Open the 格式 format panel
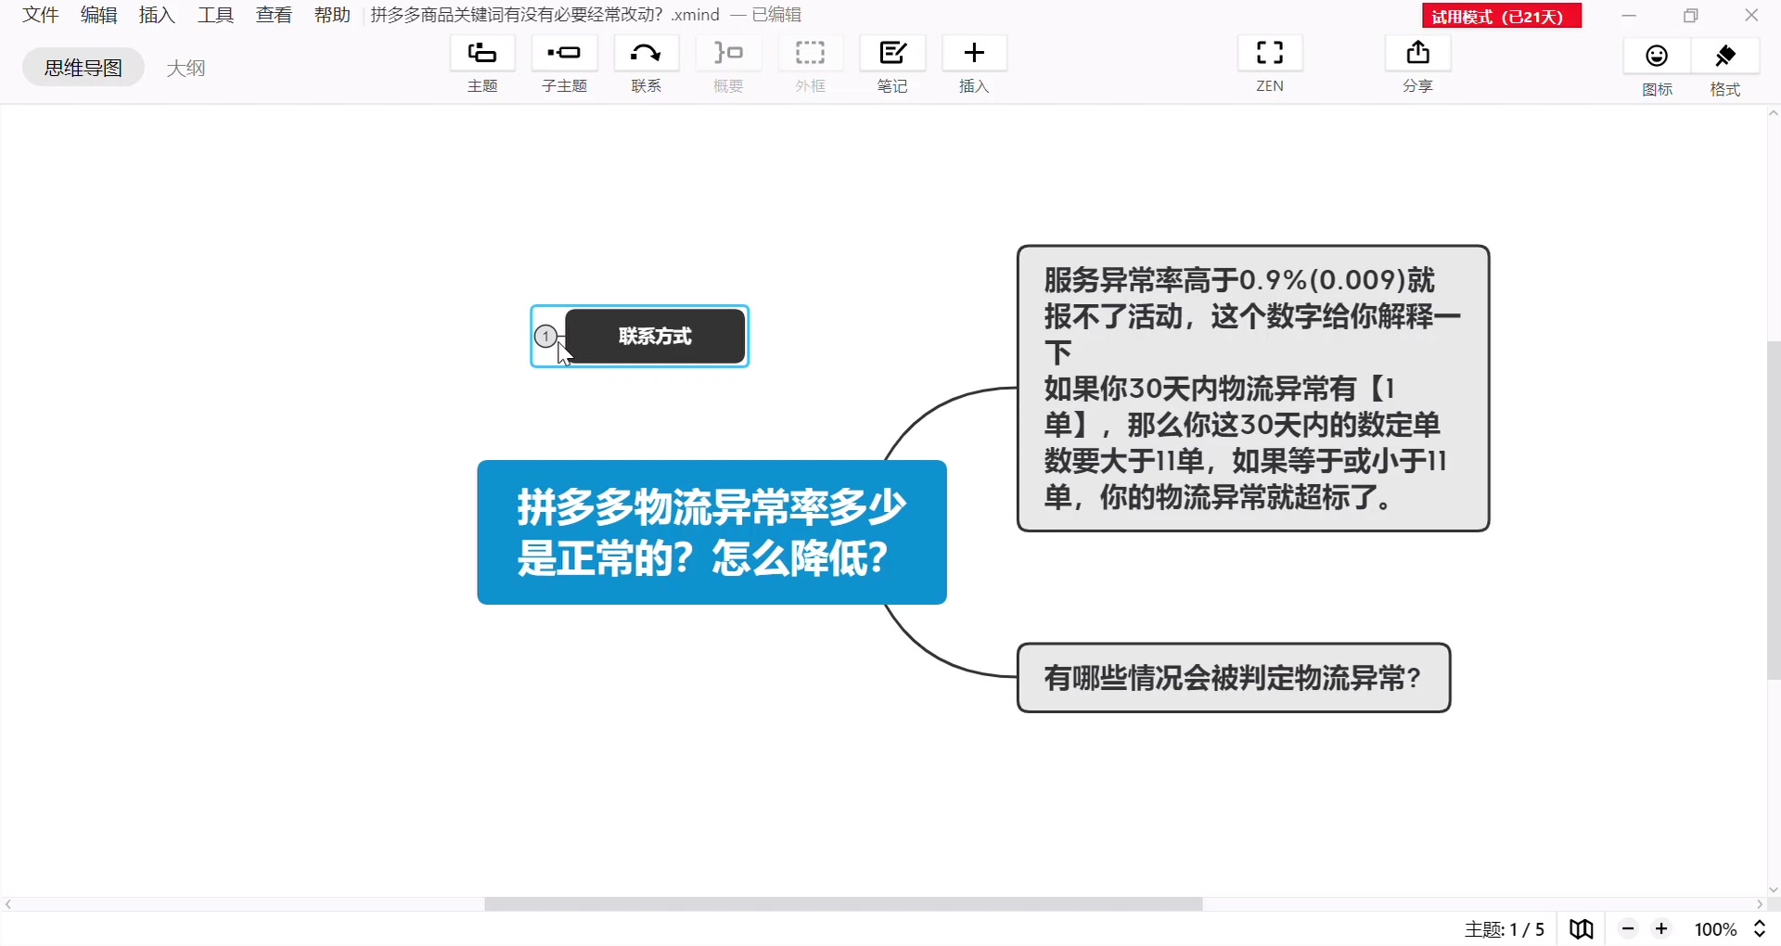The image size is (1781, 946). coord(1725,57)
